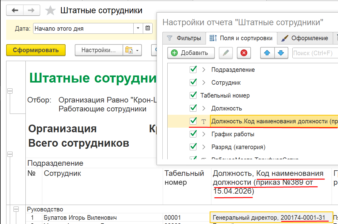The height and width of the screenshot is (224, 338).
Task: Expand the Подразделение field node
Action: [204, 69]
